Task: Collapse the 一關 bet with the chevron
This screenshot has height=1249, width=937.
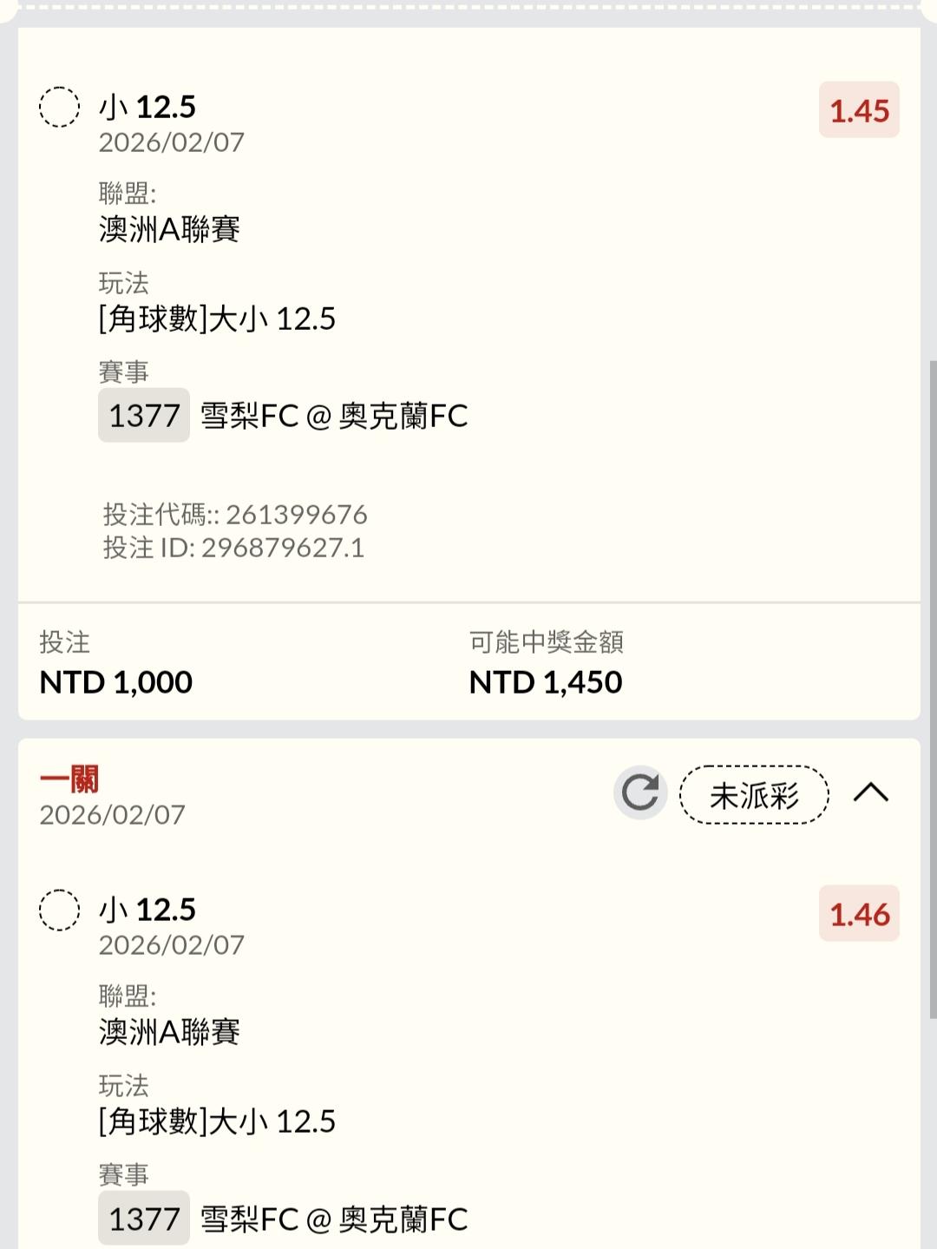Action: point(870,792)
